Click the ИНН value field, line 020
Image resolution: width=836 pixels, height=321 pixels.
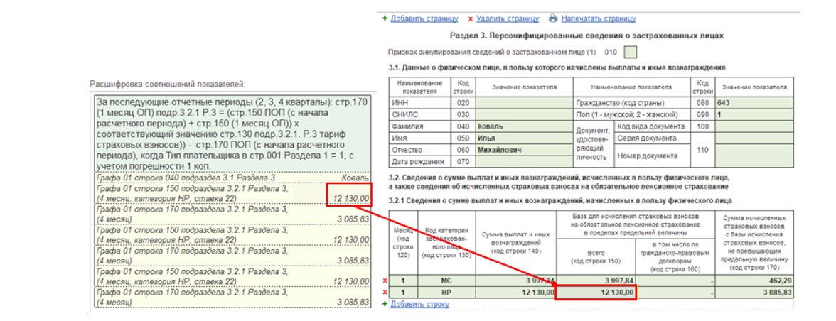[524, 103]
